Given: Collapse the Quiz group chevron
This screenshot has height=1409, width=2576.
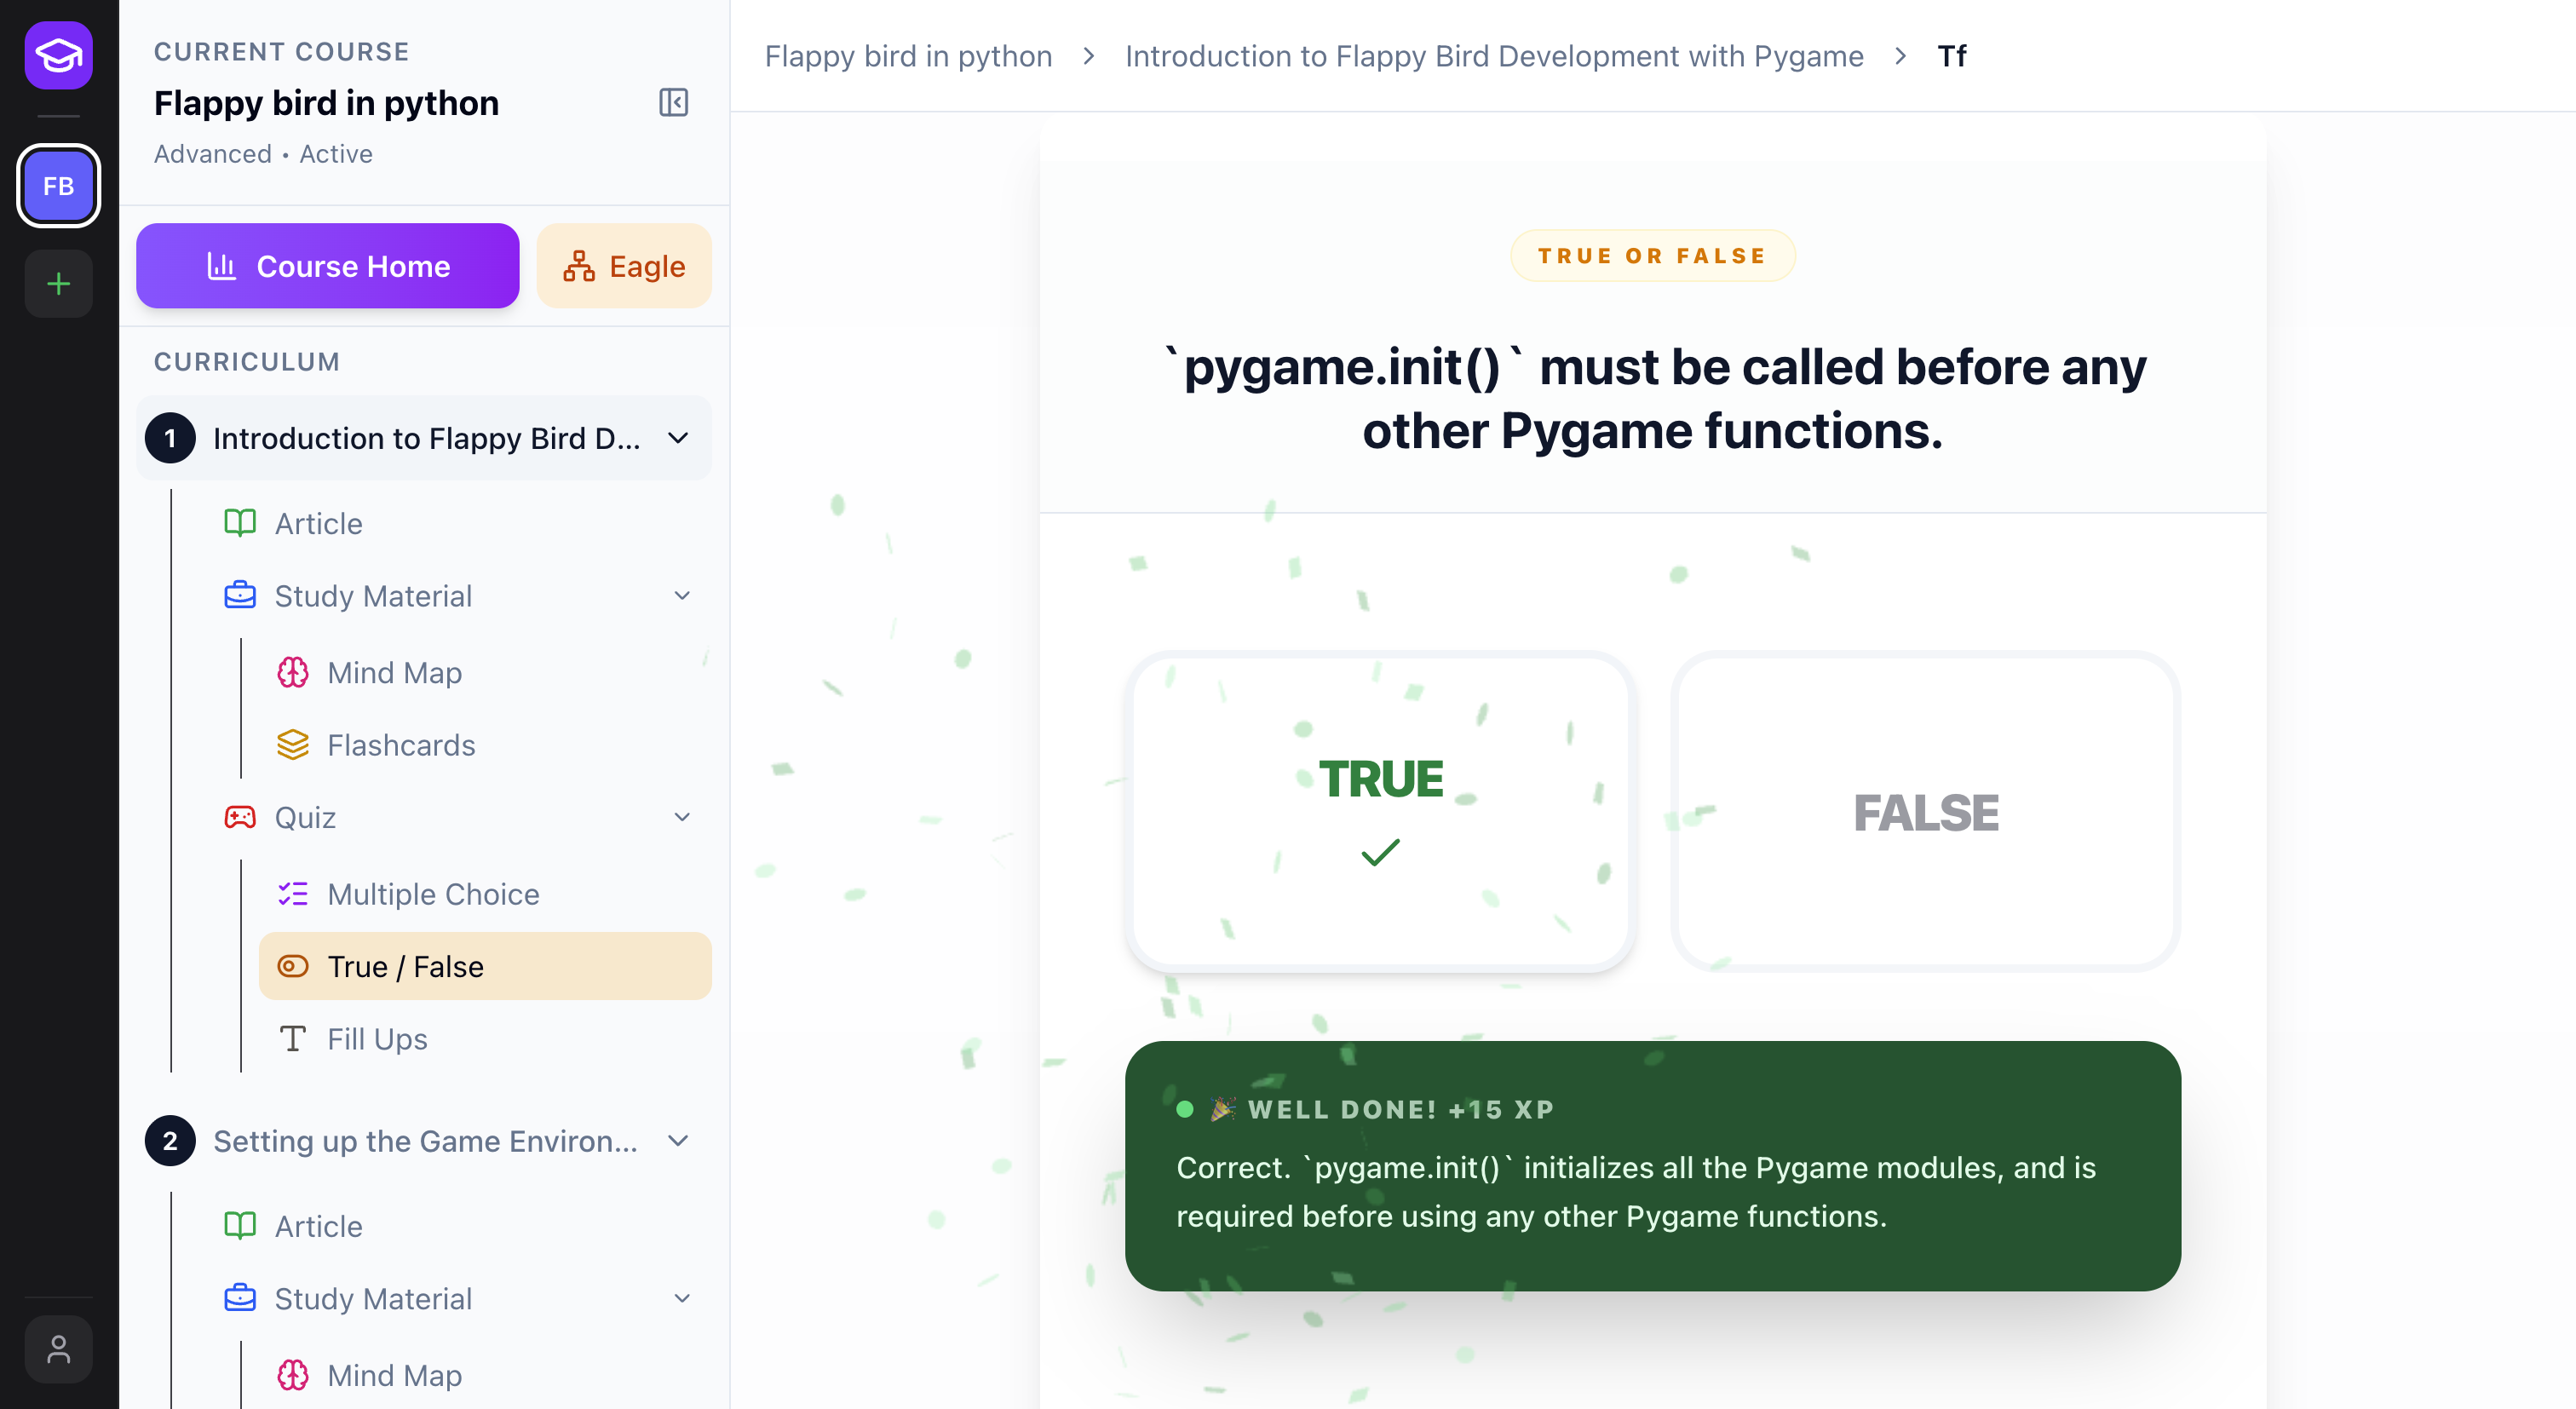Looking at the screenshot, I should click(682, 817).
